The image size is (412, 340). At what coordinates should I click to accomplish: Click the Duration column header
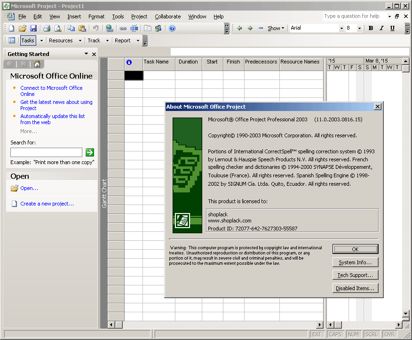[x=189, y=64]
